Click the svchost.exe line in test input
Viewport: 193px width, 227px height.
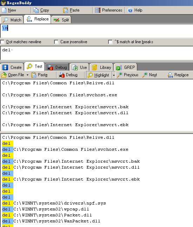[60, 95]
